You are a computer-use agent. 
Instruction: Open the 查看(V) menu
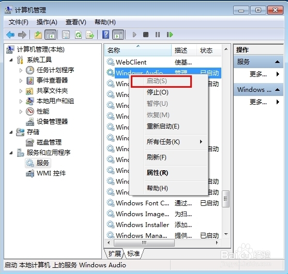pos(76,22)
